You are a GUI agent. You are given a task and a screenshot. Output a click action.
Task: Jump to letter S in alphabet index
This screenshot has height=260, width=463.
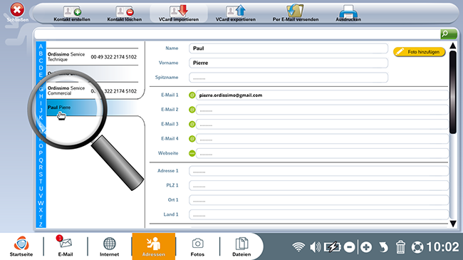pos(41,175)
